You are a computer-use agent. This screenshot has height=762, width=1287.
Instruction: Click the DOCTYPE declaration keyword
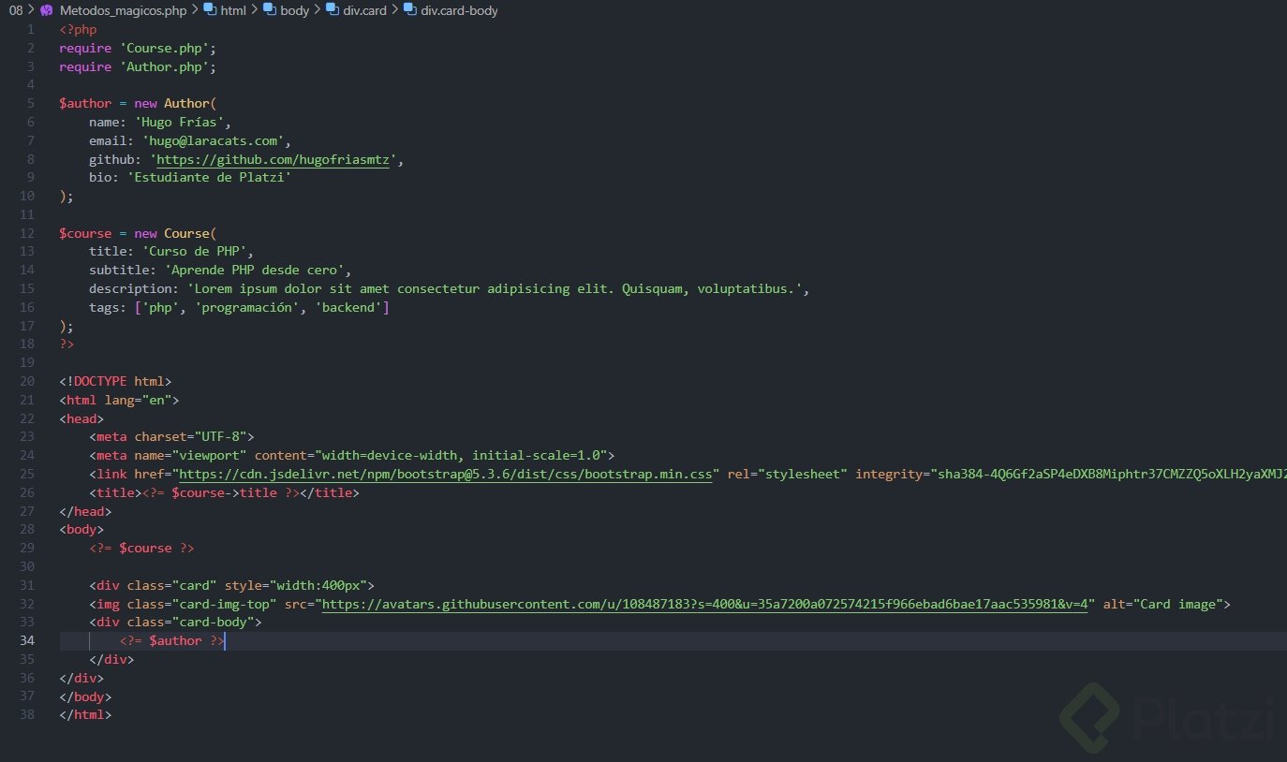pos(100,382)
